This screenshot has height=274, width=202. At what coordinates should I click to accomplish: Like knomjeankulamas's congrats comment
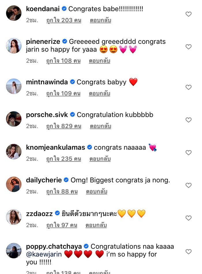(x=188, y=153)
